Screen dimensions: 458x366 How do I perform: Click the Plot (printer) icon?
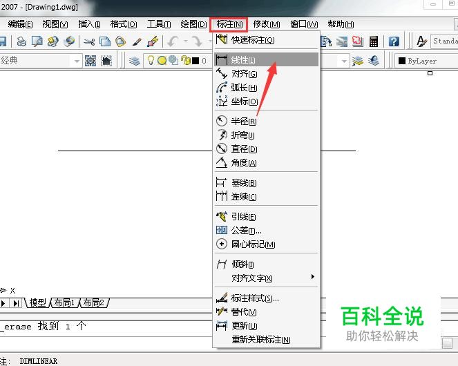tap(21, 41)
